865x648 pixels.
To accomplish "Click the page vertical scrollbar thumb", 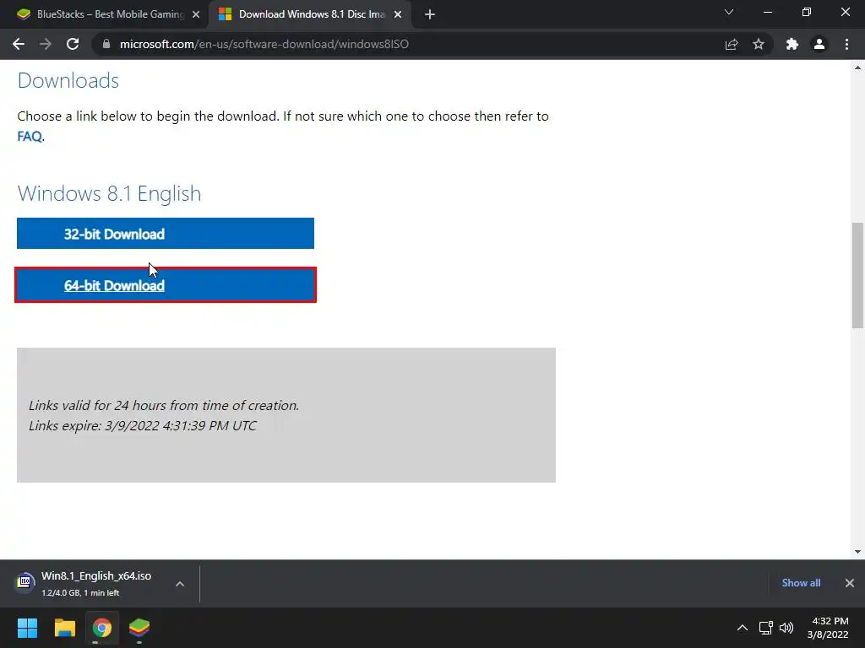I will tap(857, 276).
